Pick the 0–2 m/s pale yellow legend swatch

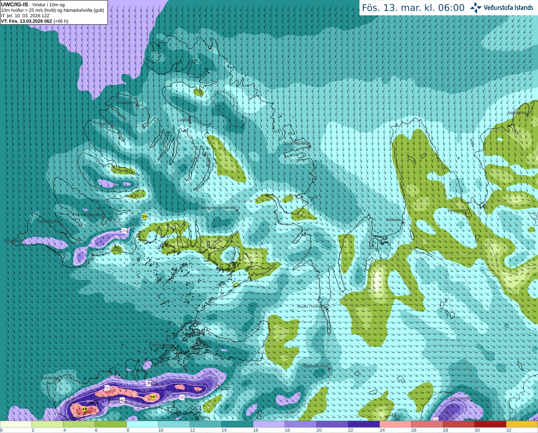tap(16, 424)
